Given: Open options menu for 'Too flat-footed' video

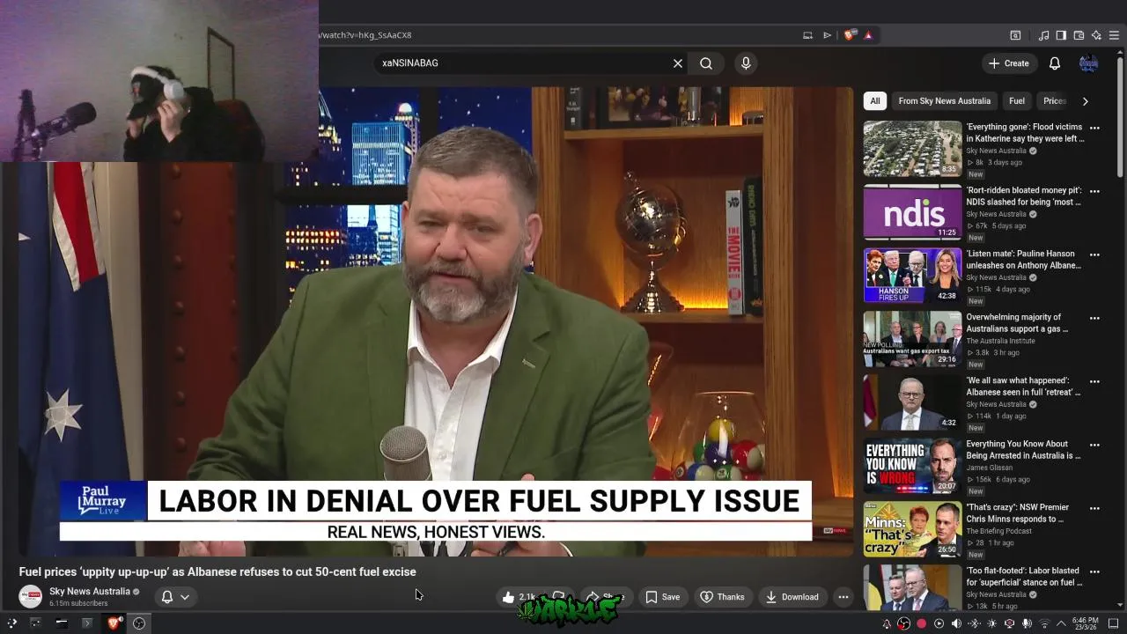Looking at the screenshot, I should (x=1094, y=571).
